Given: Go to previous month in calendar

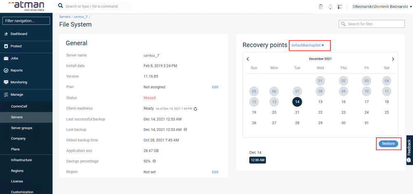Looking at the screenshot, I should point(248,59).
